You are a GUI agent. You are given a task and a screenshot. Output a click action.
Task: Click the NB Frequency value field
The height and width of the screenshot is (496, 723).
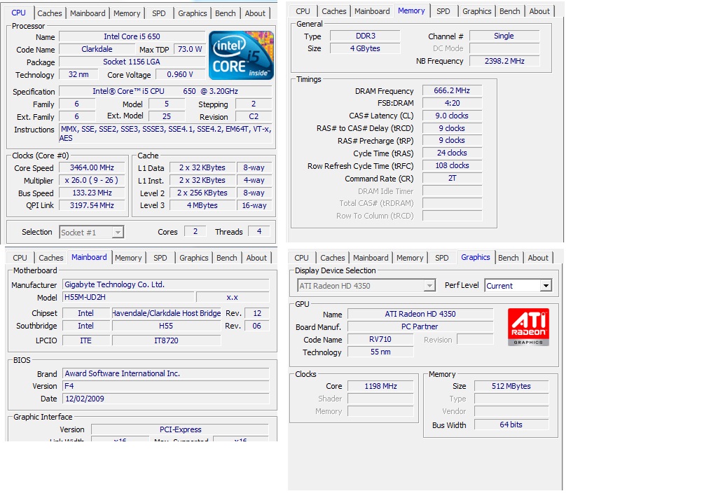pyautogui.click(x=504, y=62)
